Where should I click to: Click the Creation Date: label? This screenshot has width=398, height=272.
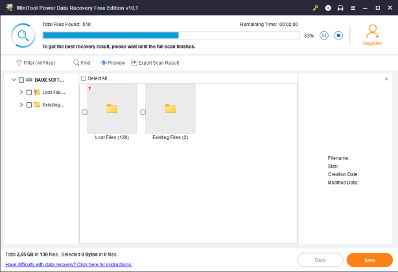tap(343, 174)
